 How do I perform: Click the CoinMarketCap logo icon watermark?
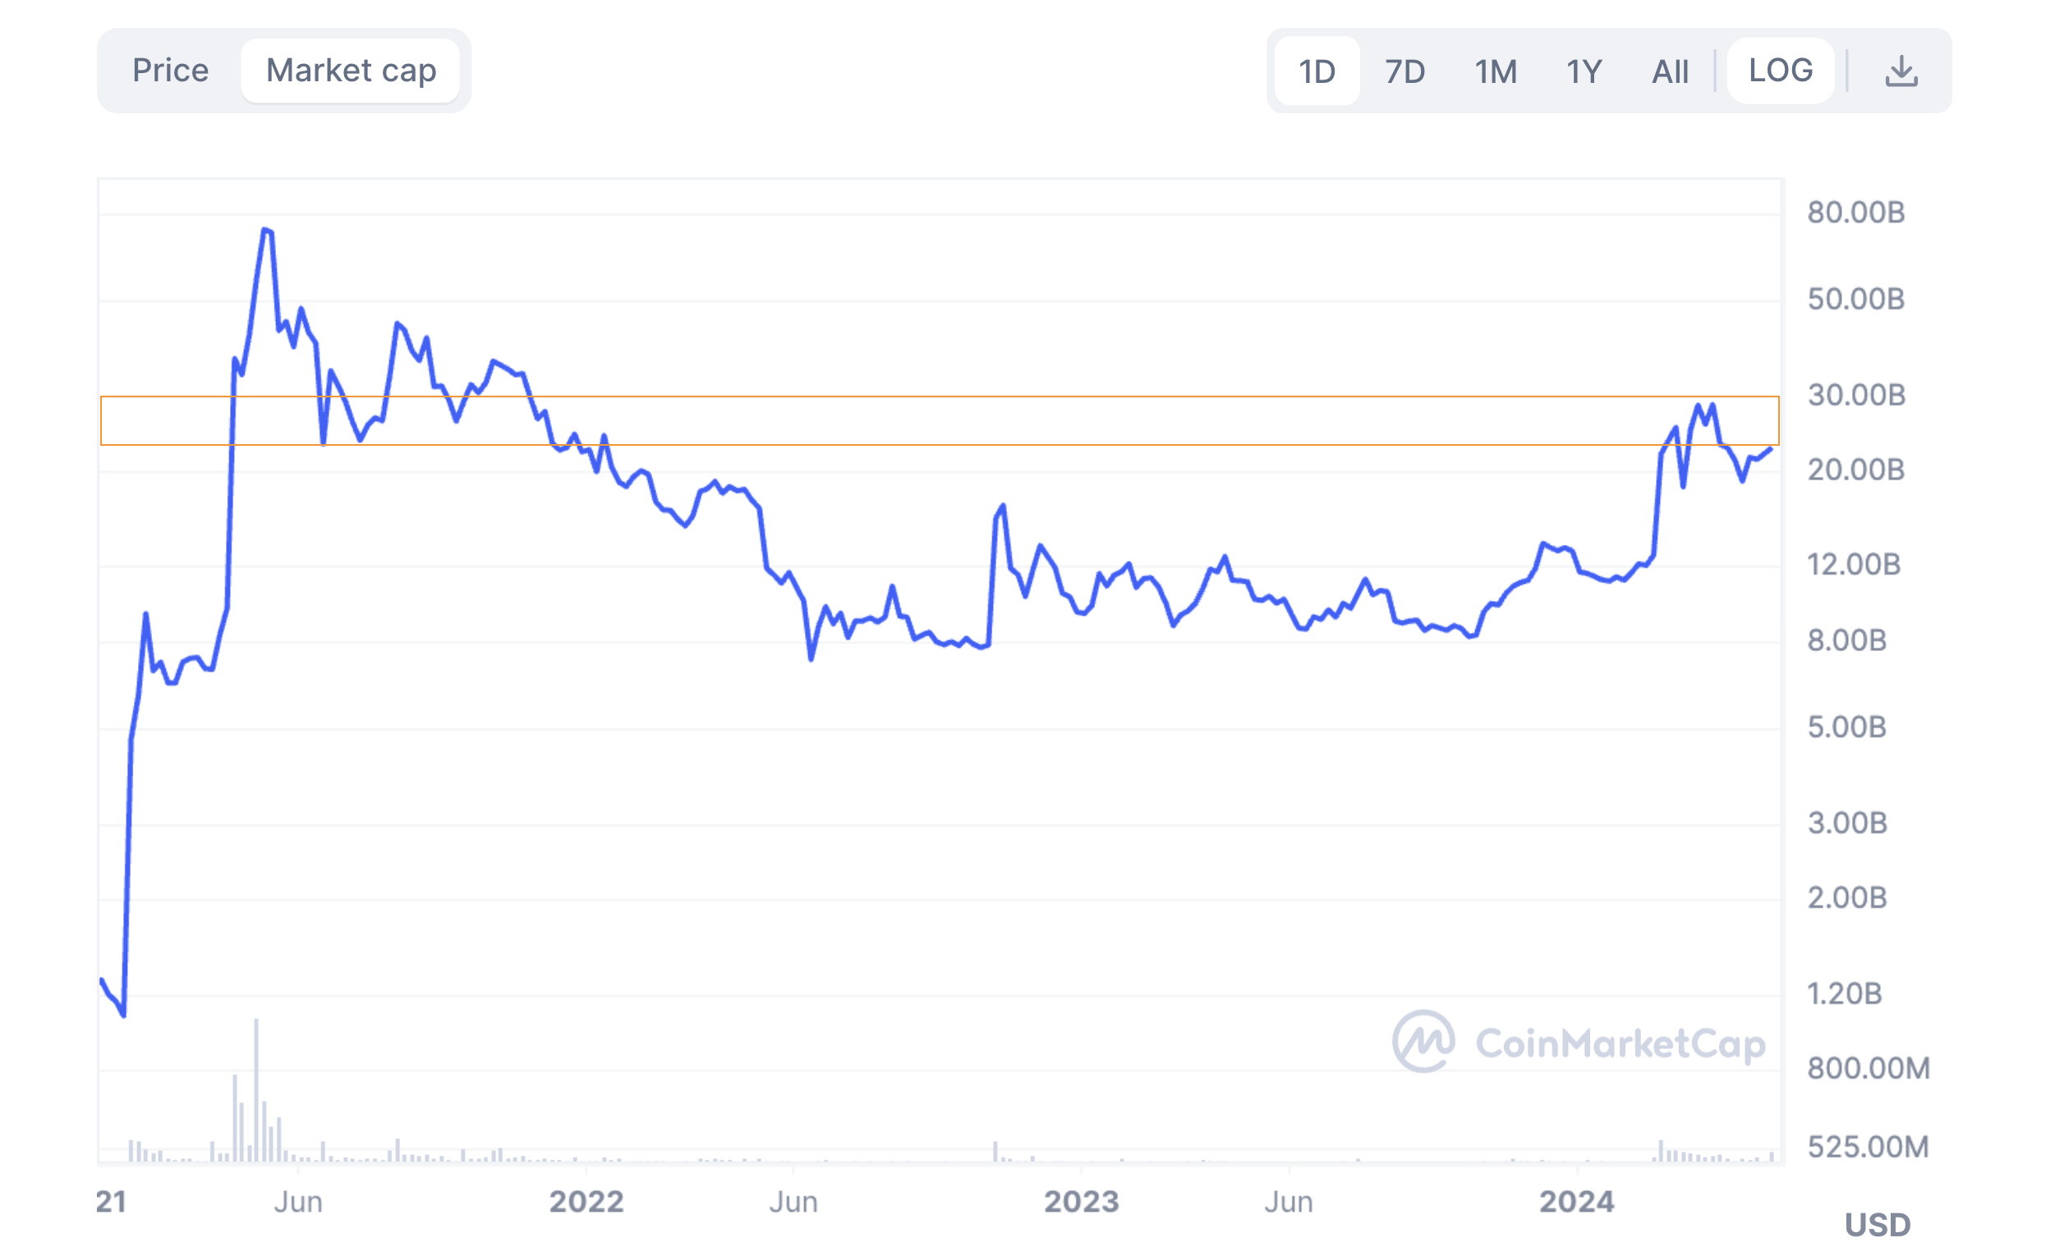pyautogui.click(x=1423, y=1041)
